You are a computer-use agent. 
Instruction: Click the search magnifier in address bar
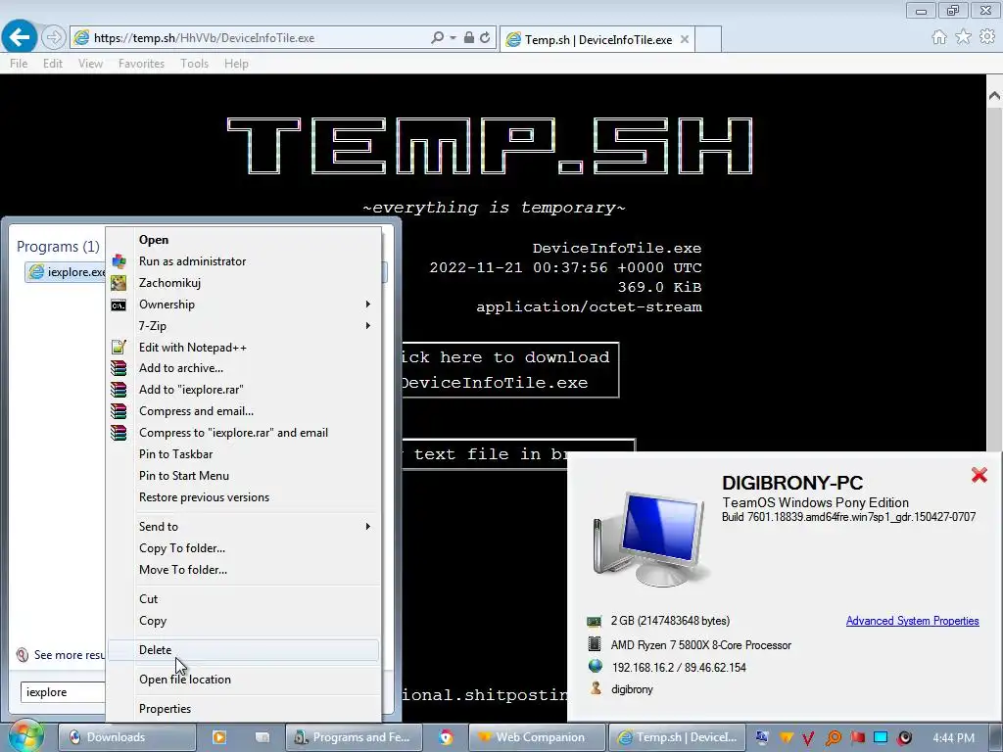coord(437,38)
